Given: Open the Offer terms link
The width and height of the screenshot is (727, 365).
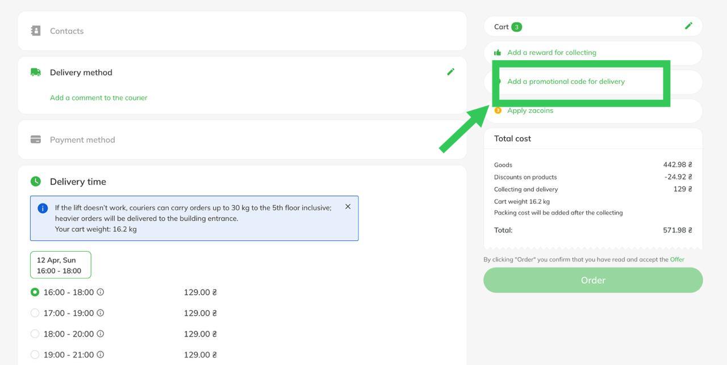Looking at the screenshot, I should pyautogui.click(x=677, y=260).
